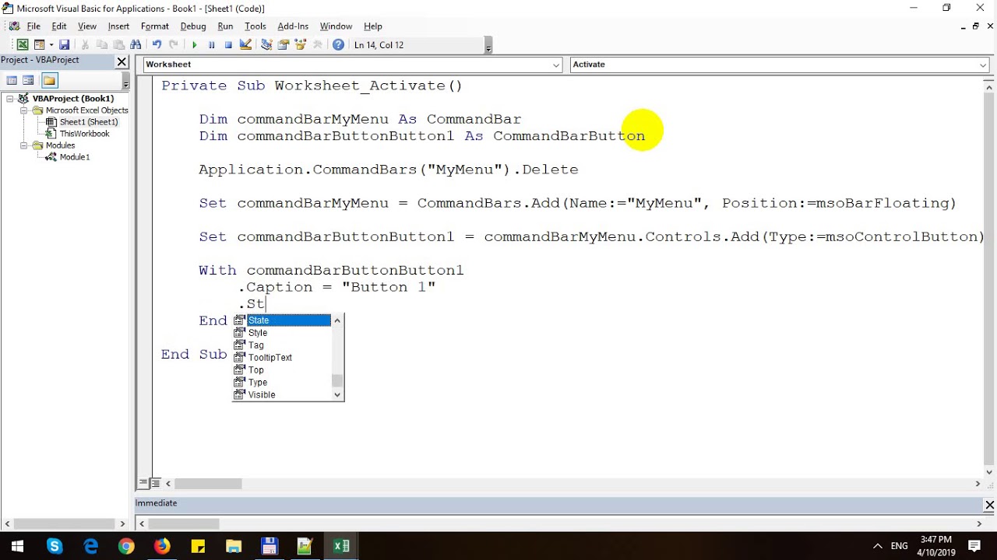Open the Run menu
Screen dimensions: 997x560
click(x=225, y=26)
